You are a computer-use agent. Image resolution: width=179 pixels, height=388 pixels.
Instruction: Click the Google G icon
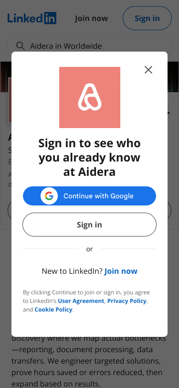[49, 196]
